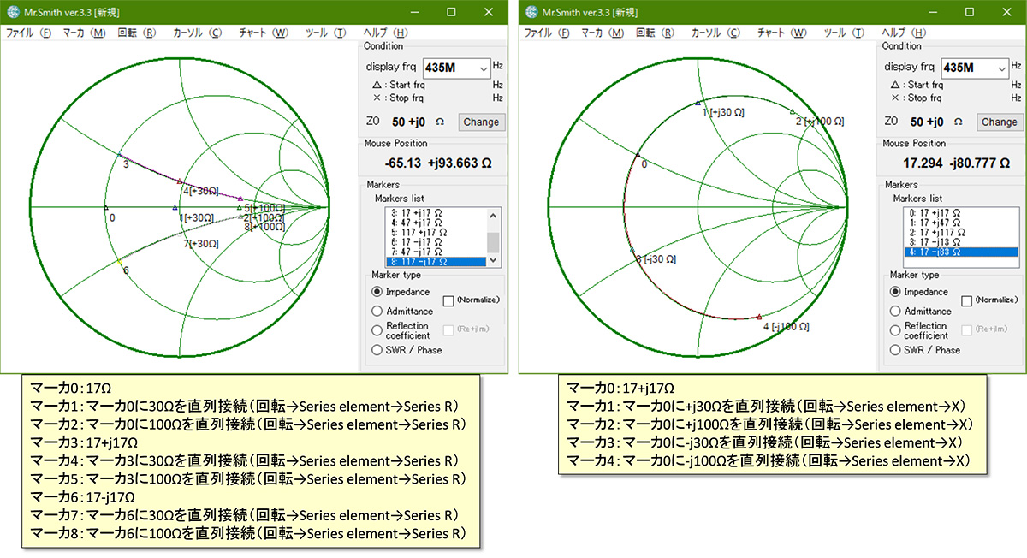This screenshot has width=1027, height=558.
Task: Click chart label '4[+30Ω]' in left window
Action: 199,190
